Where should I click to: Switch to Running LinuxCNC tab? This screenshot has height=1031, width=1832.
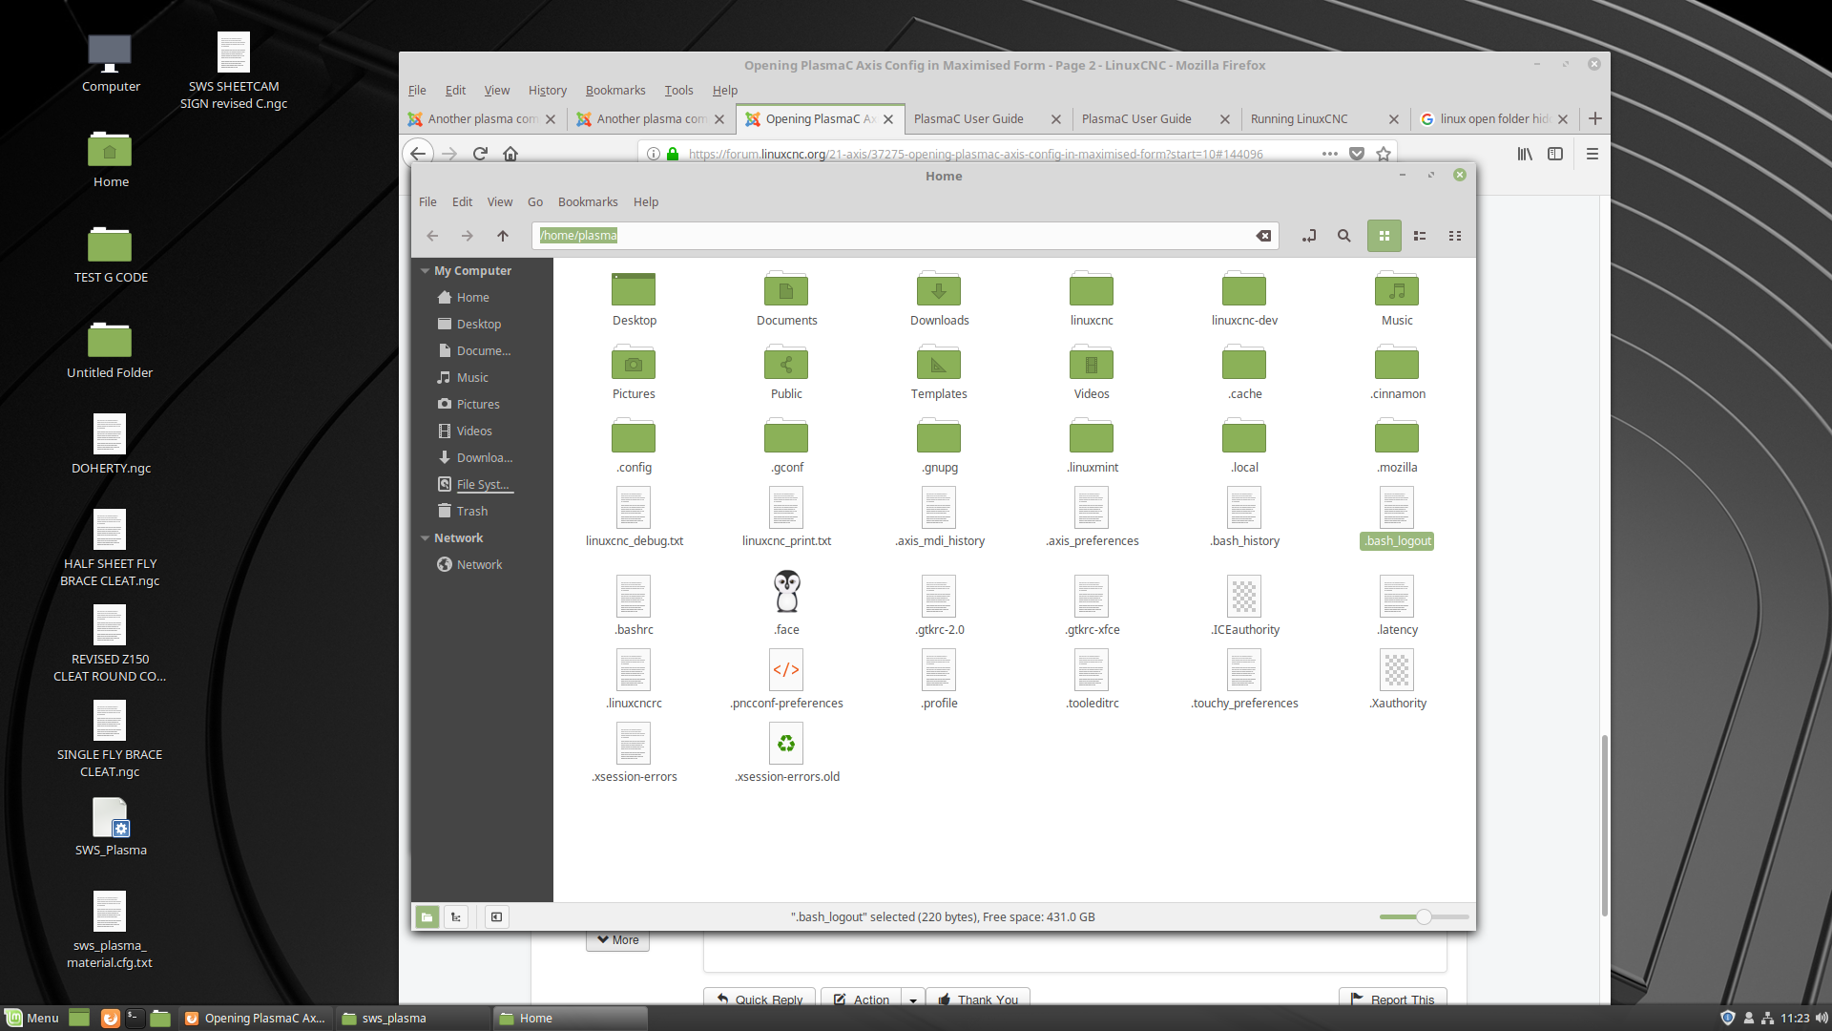[x=1300, y=119]
